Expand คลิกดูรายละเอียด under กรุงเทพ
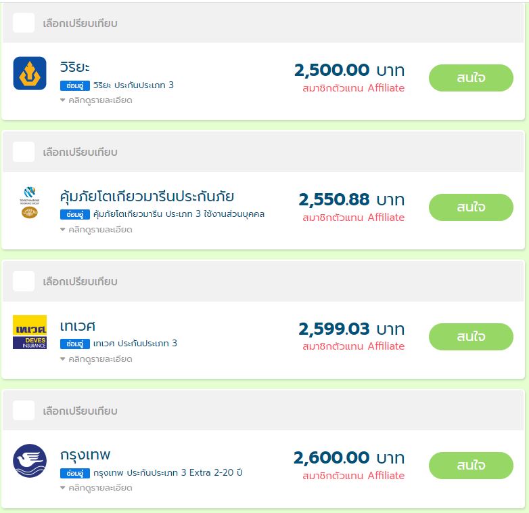529x513 pixels. tap(96, 488)
